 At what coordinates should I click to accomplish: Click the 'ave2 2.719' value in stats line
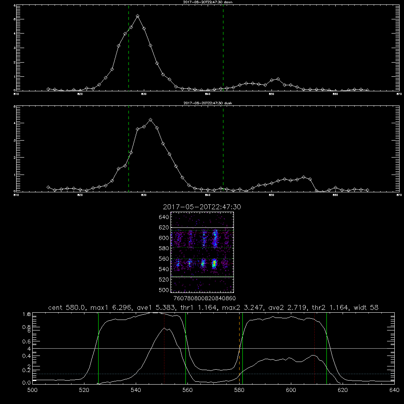click(287, 307)
